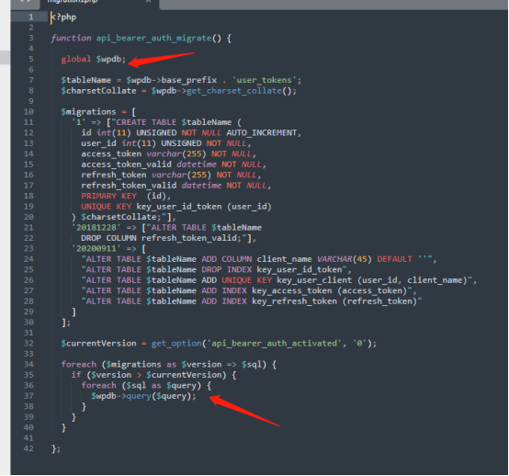Click 'key_refresh_token' on line 28
The image size is (509, 476).
pyautogui.click(x=294, y=301)
